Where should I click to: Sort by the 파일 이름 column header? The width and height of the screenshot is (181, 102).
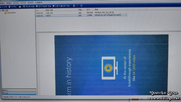tap(49, 10)
